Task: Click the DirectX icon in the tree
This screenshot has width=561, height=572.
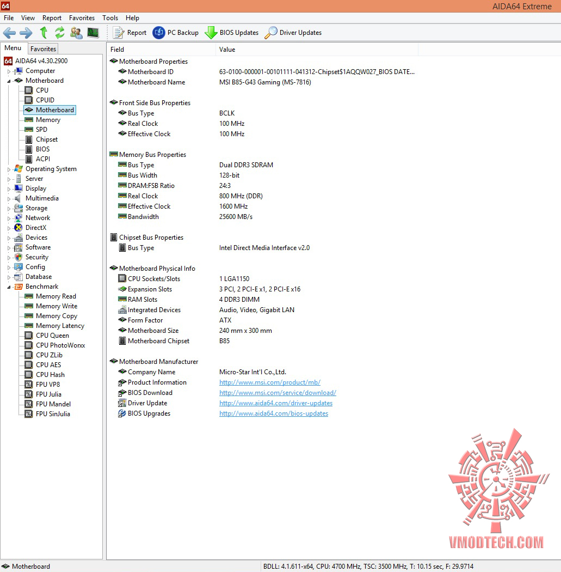Action: (19, 228)
